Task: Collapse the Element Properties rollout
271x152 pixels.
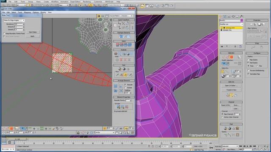Action: 124,97
